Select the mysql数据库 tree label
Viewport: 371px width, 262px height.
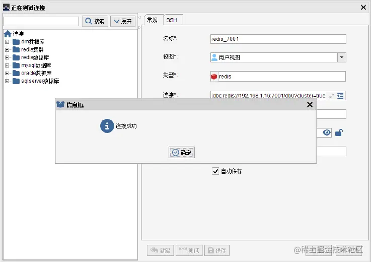click(36, 65)
